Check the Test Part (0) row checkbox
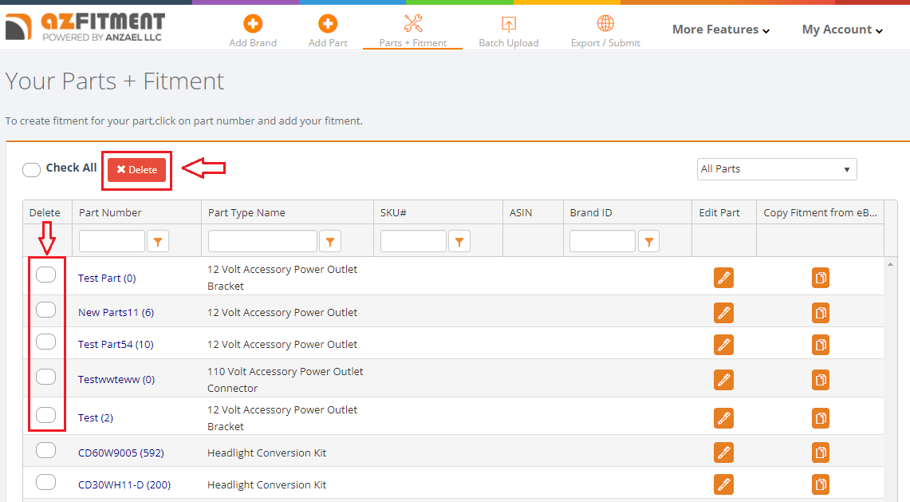 [x=45, y=275]
